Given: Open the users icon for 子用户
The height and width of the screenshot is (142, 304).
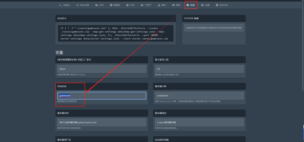Looking at the screenshot, I should 142,5.
